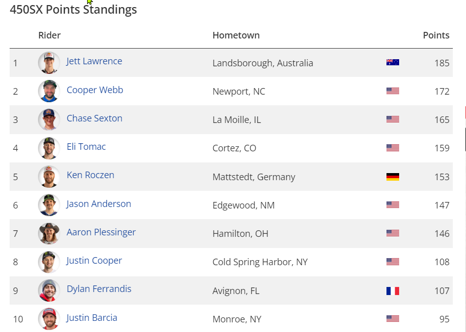This screenshot has width=466, height=332.
Task: Click Aaron Plessinger's profile picture
Action: point(49,233)
